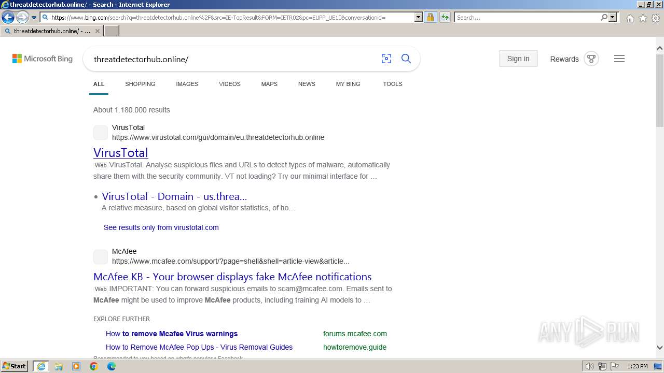This screenshot has width=664, height=373.
Task: Click the browser Forward arrow button
Action: click(22, 18)
